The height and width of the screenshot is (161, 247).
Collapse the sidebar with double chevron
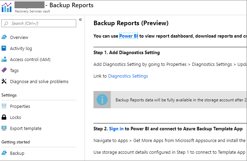tap(80, 20)
